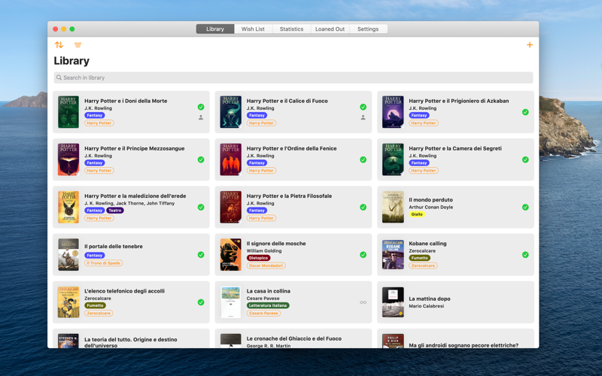Click cover of Il signore delle mosche
Image resolution: width=602 pixels, height=376 pixels.
coord(231,255)
